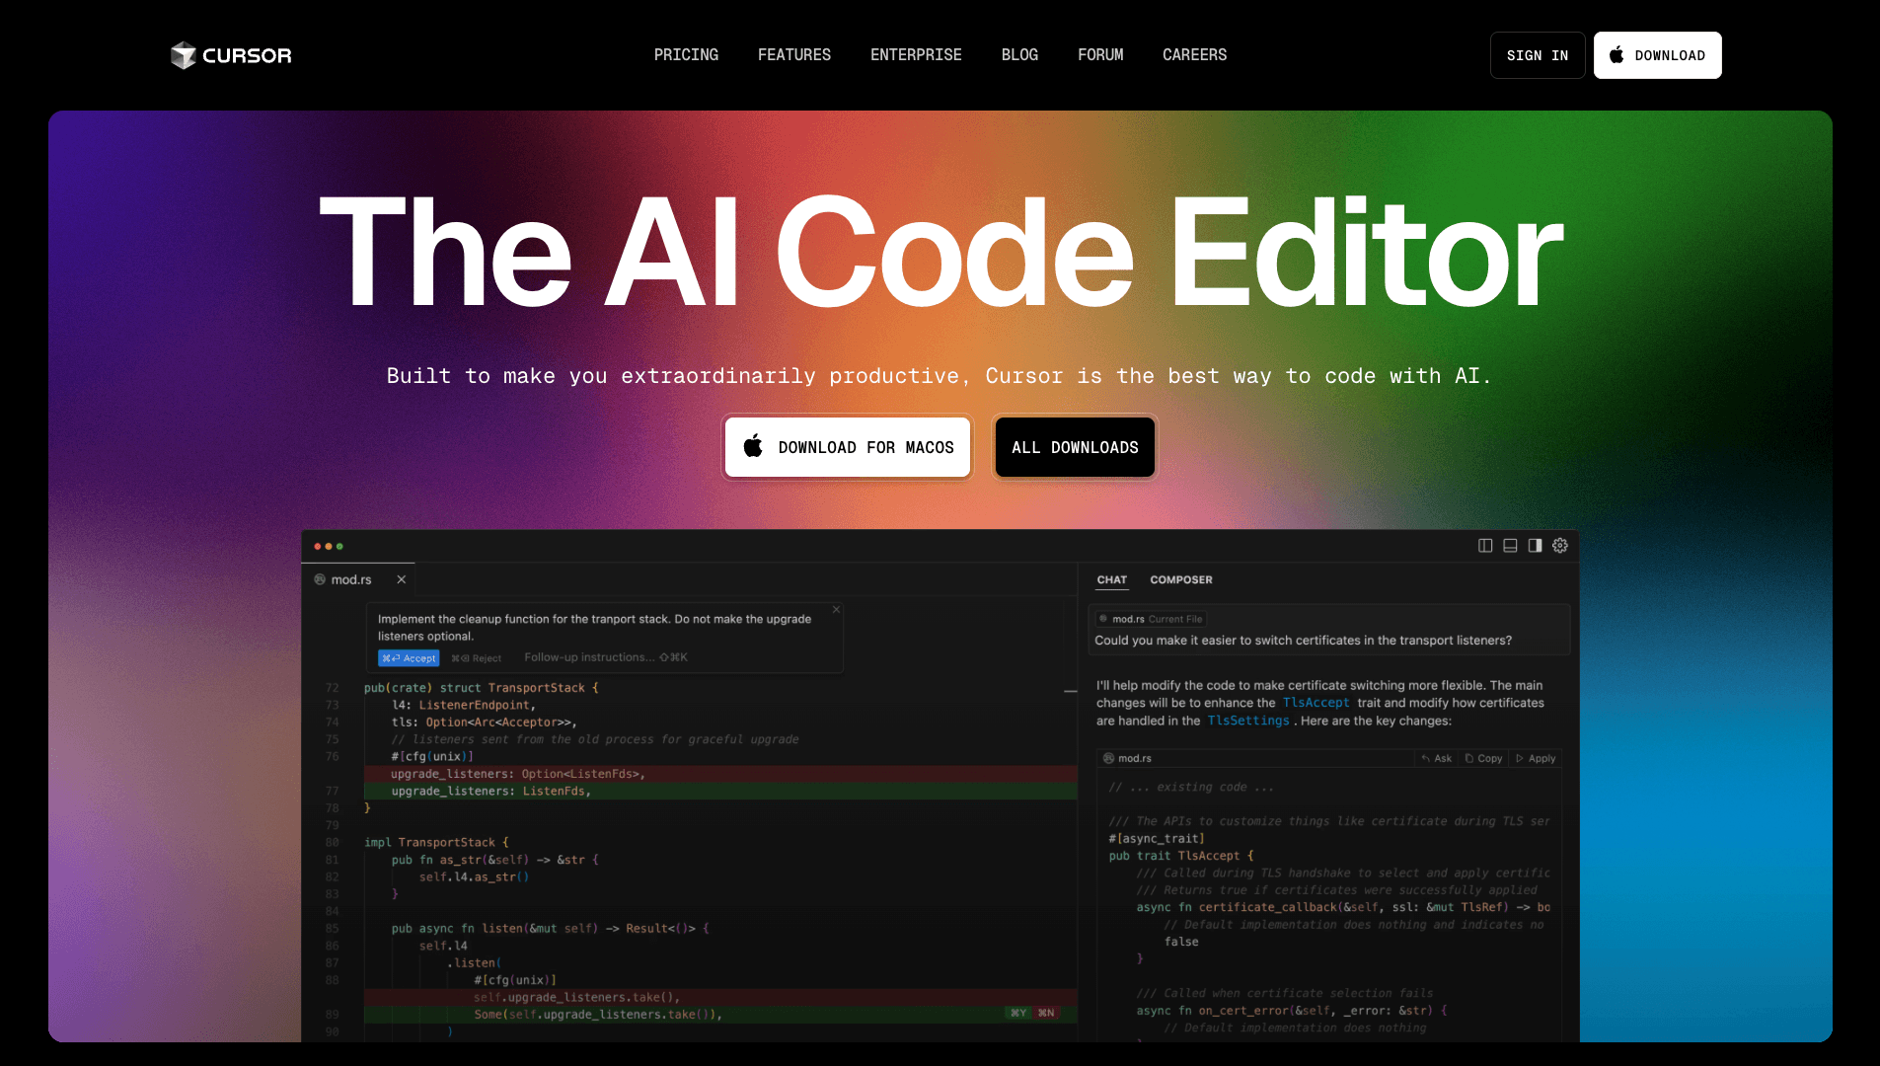Accept the inline suggested edit

tap(409, 658)
